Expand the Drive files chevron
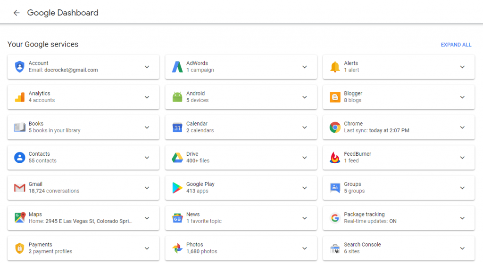 [305, 158]
